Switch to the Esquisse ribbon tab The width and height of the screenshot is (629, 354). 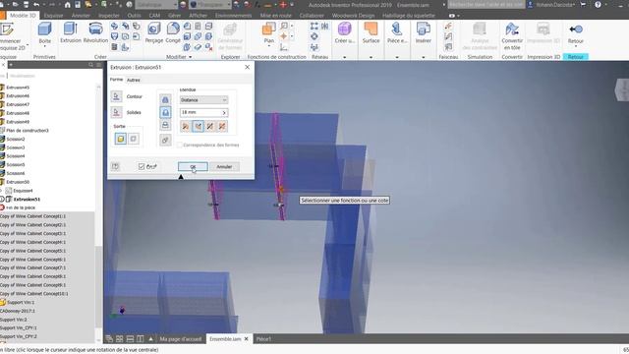click(54, 16)
